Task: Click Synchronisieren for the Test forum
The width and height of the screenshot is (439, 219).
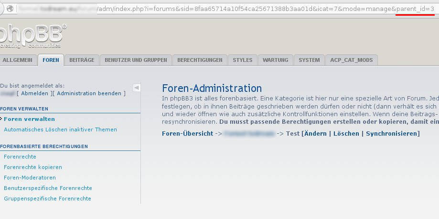Action: 392,134
